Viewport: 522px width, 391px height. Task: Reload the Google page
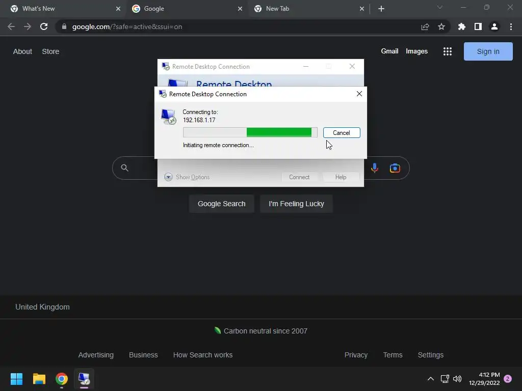pos(44,26)
